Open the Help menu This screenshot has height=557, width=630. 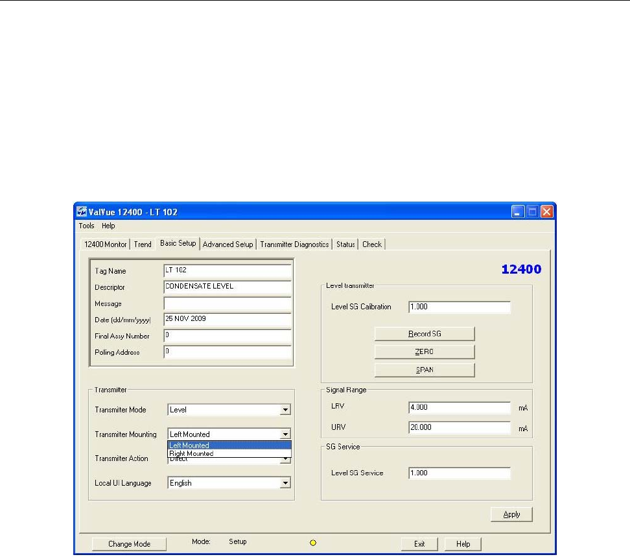tap(108, 226)
